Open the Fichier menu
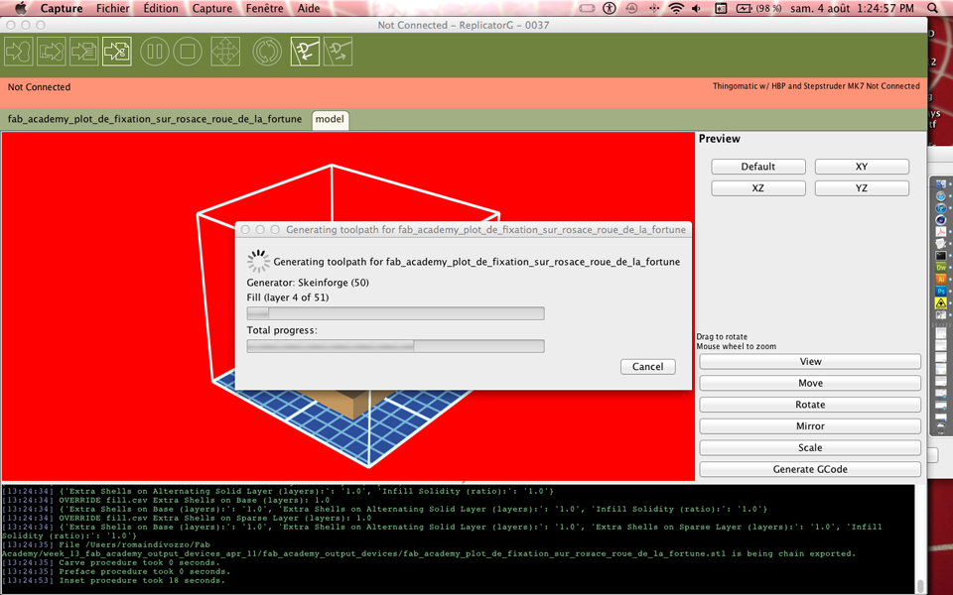 (112, 8)
